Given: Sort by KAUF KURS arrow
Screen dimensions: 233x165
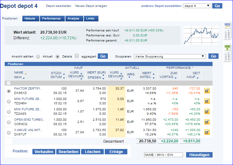Looking at the screenshot, I should pyautogui.click(x=81, y=74).
